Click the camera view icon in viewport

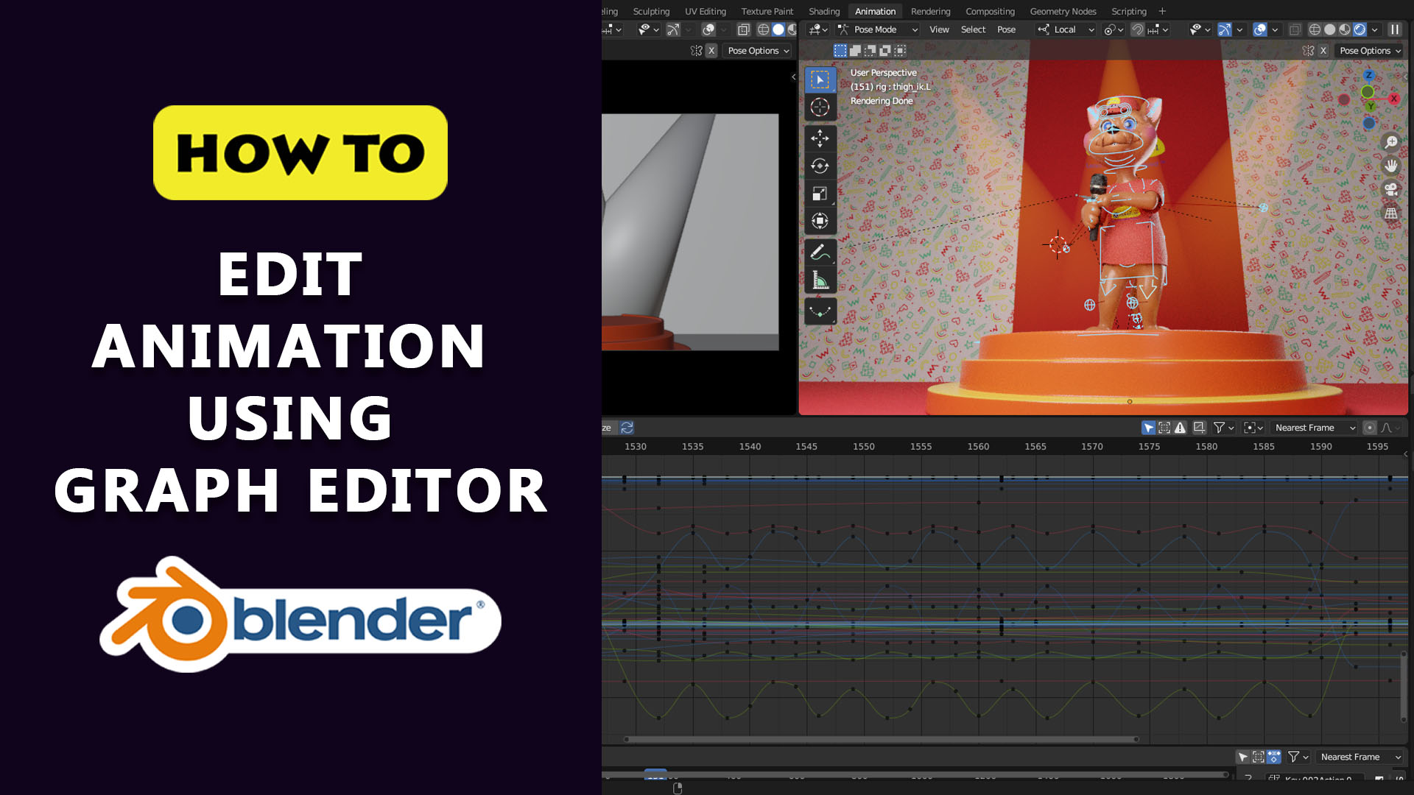[1390, 189]
